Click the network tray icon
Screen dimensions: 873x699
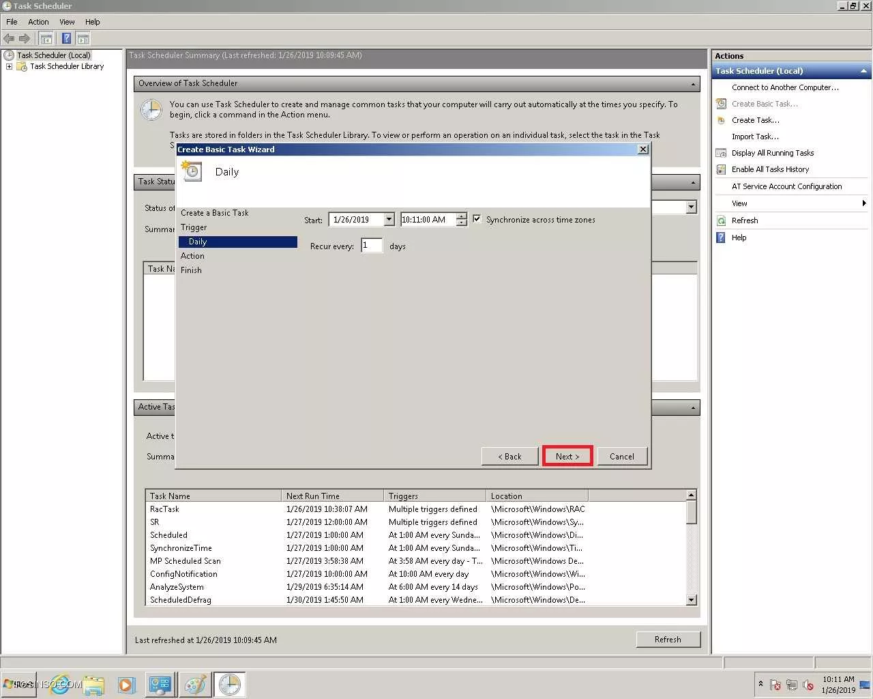[792, 685]
